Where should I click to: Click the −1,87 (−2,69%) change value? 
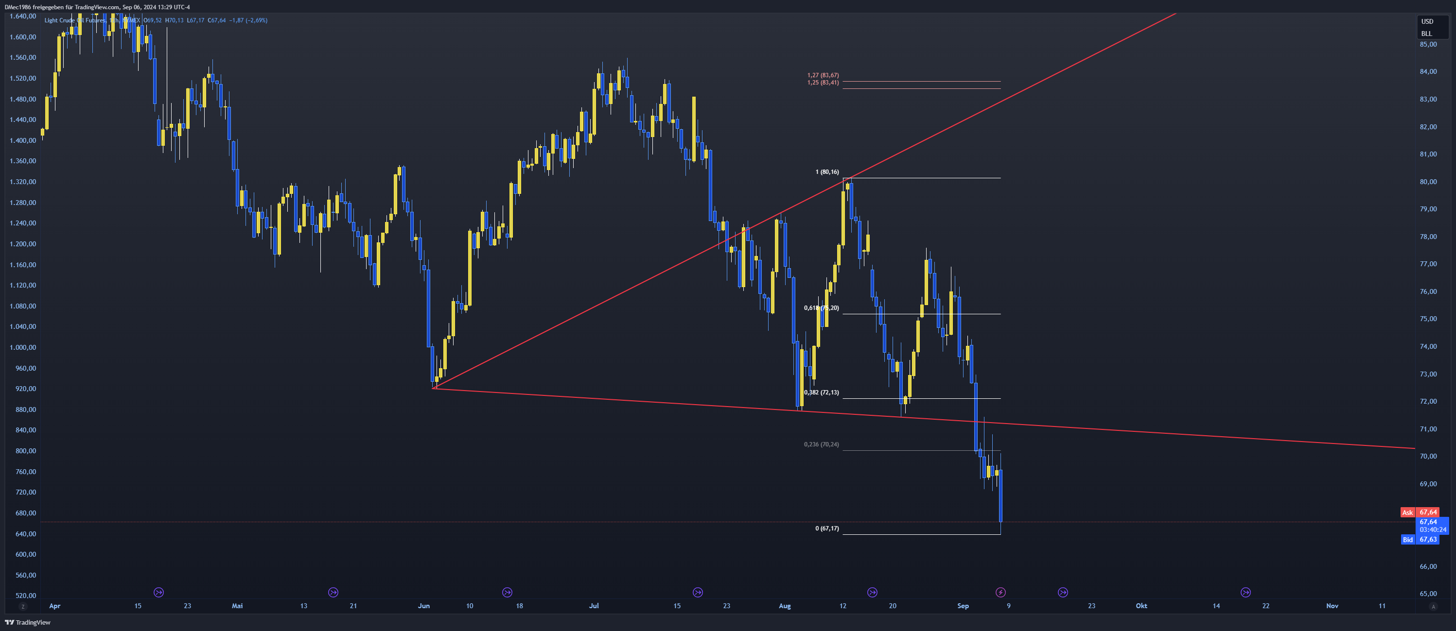248,20
